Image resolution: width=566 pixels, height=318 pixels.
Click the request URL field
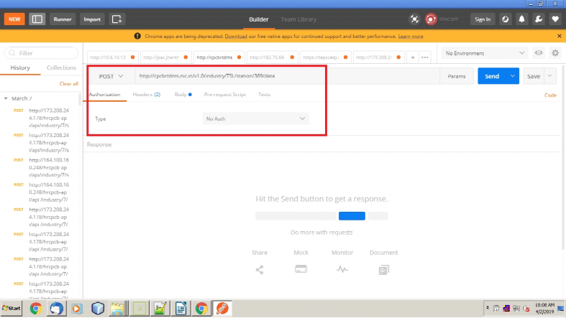287,76
